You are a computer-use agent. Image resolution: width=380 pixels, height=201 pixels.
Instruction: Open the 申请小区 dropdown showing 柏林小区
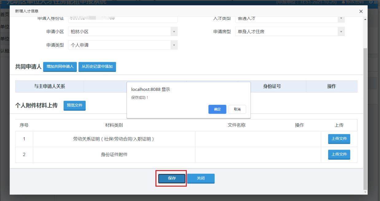(173, 32)
